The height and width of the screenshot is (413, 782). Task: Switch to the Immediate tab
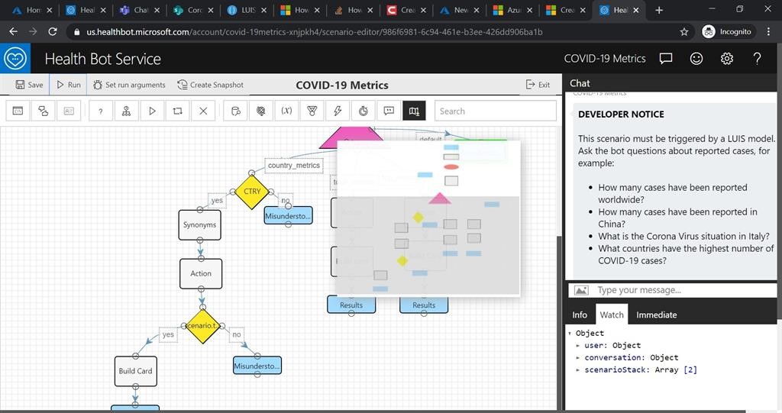pyautogui.click(x=656, y=315)
